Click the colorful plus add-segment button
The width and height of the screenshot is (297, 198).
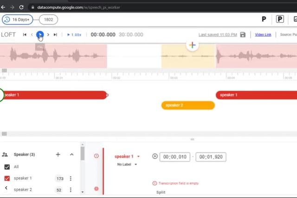[192, 45]
